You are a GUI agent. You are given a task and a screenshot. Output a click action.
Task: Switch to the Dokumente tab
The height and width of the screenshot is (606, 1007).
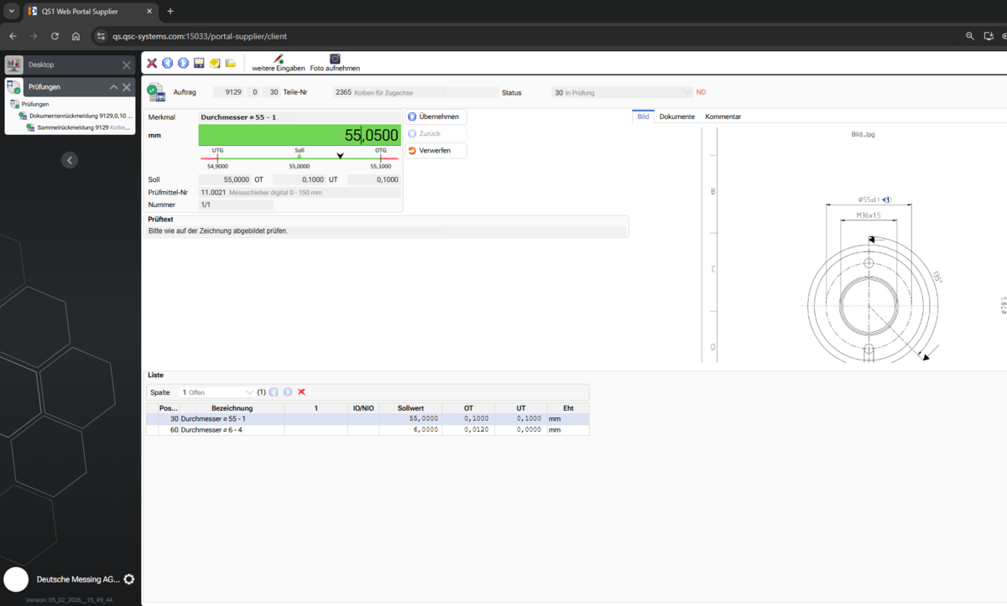coord(677,117)
